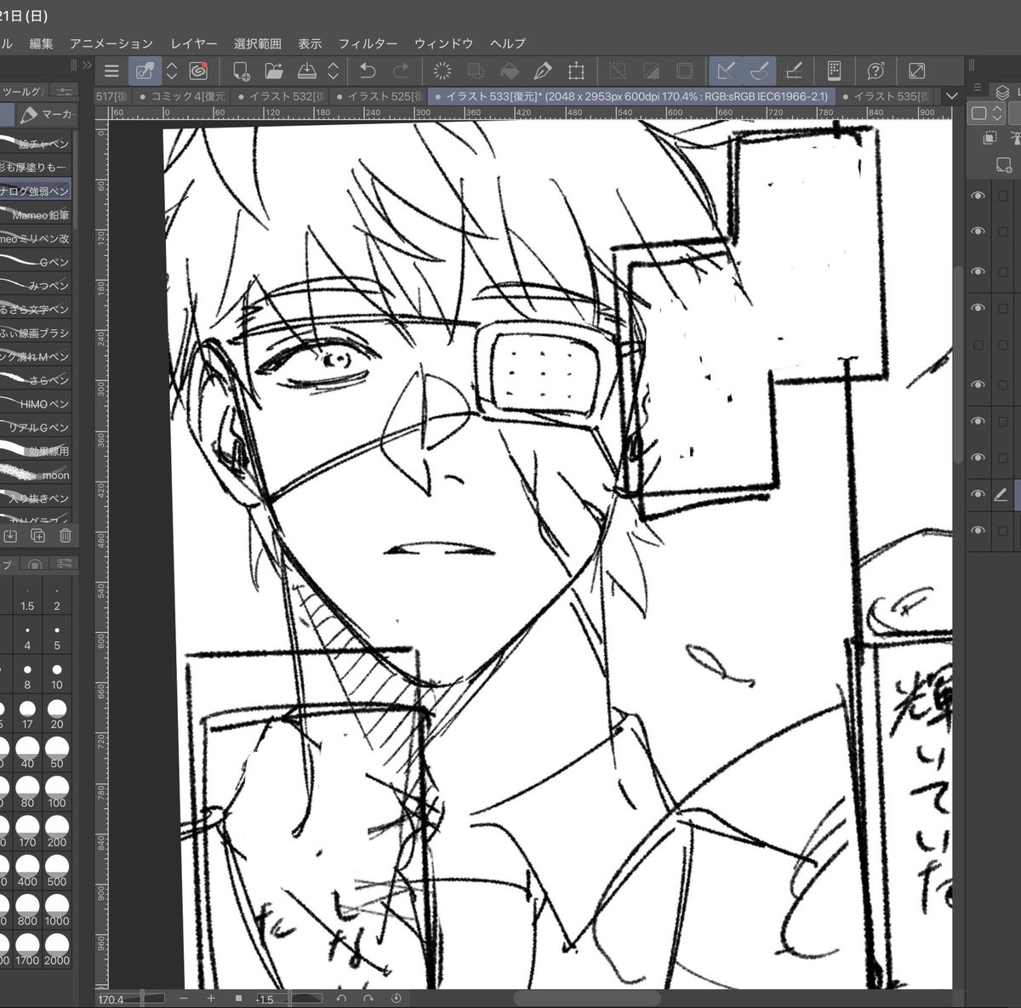Undo the last stroke
This screenshot has height=1008, width=1021.
tap(368, 71)
